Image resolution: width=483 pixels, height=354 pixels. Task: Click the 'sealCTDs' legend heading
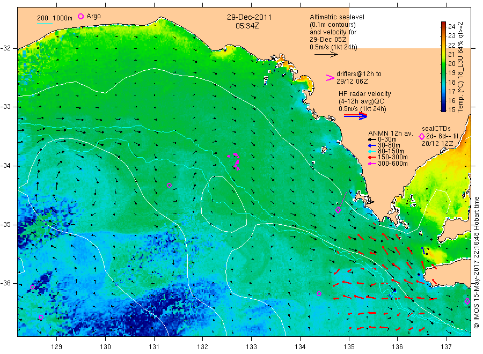pos(436,129)
